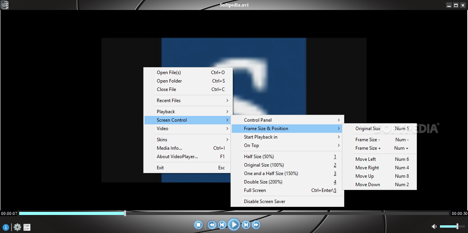Click the large play button

234,225
